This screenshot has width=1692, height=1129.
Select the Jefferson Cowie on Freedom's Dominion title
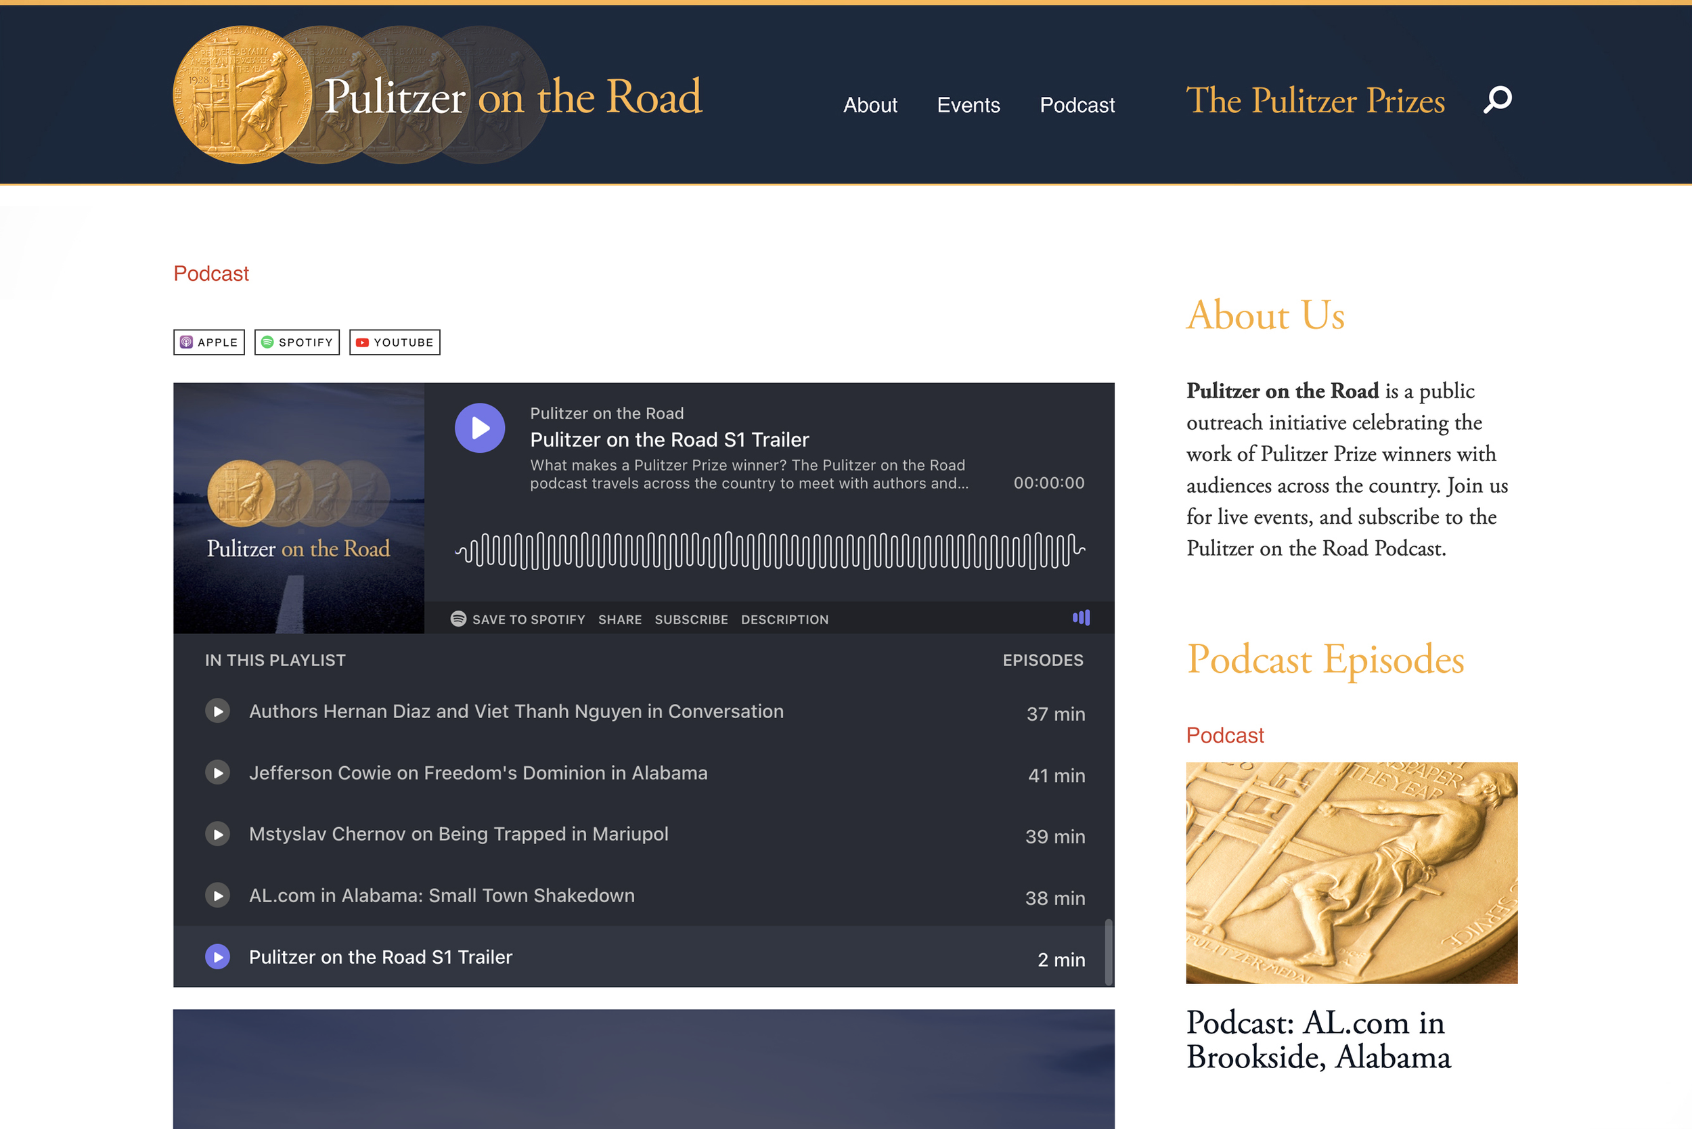click(478, 772)
